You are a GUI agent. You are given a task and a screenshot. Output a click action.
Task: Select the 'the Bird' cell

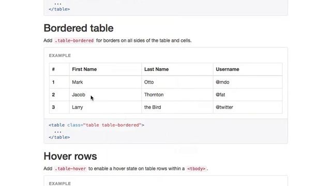(177, 107)
